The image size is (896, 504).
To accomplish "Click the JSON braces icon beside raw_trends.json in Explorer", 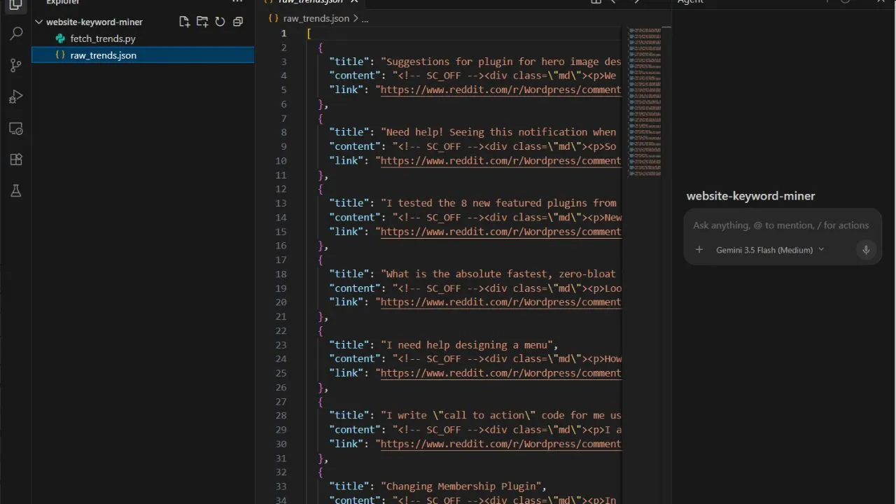I will click(60, 55).
